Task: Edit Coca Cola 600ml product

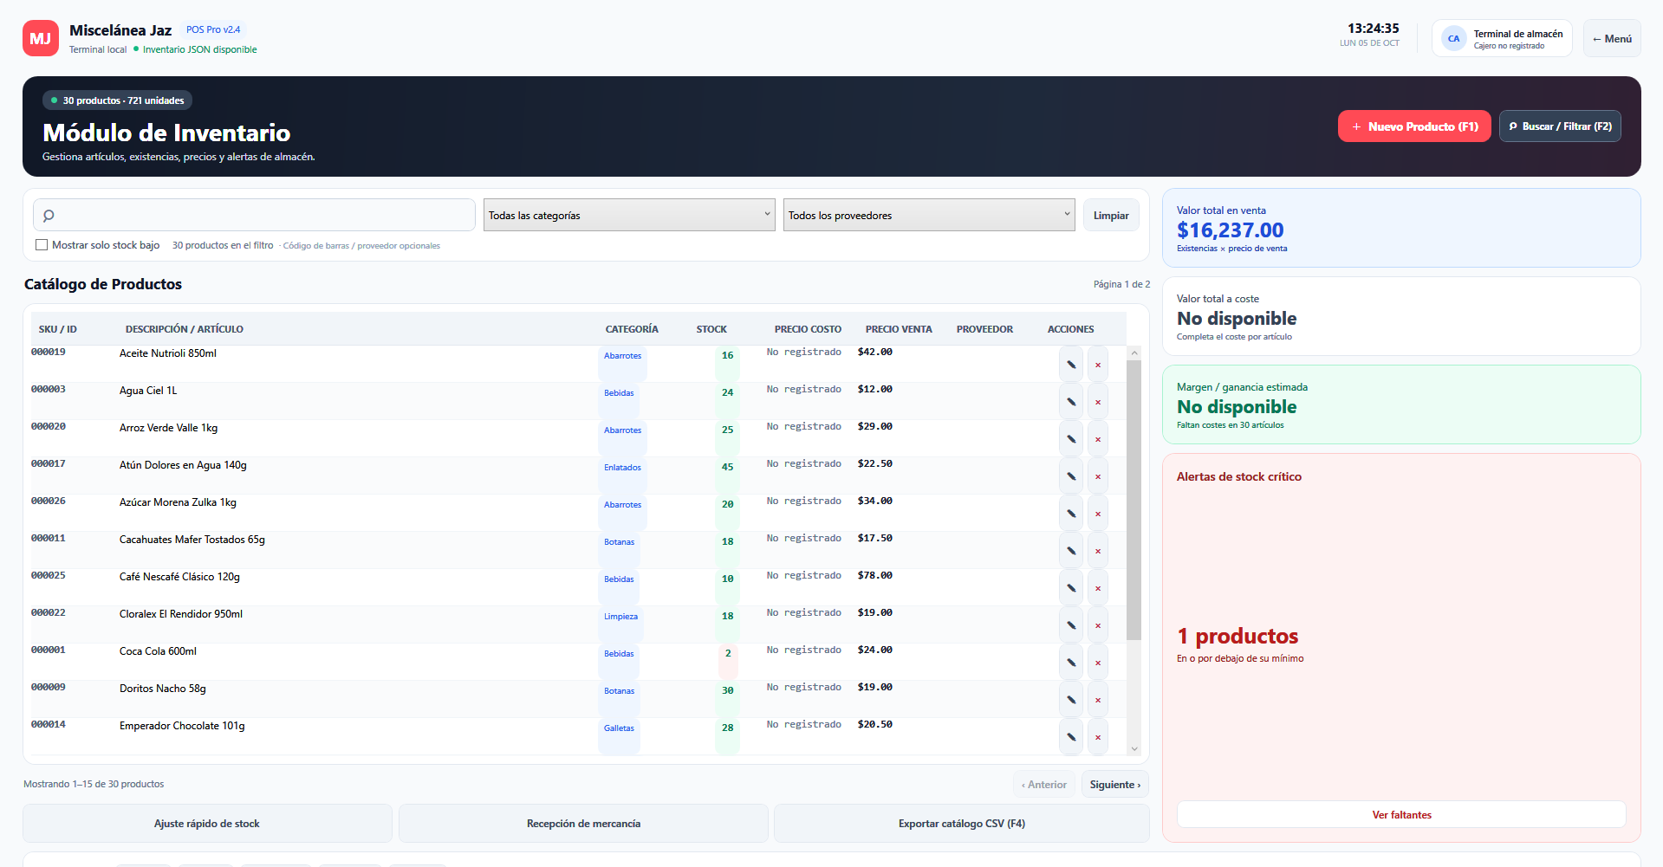Action: 1071,663
